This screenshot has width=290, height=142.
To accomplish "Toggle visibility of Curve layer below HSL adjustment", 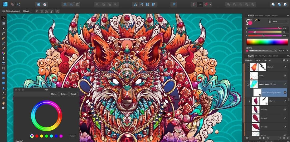I will point(285,101).
